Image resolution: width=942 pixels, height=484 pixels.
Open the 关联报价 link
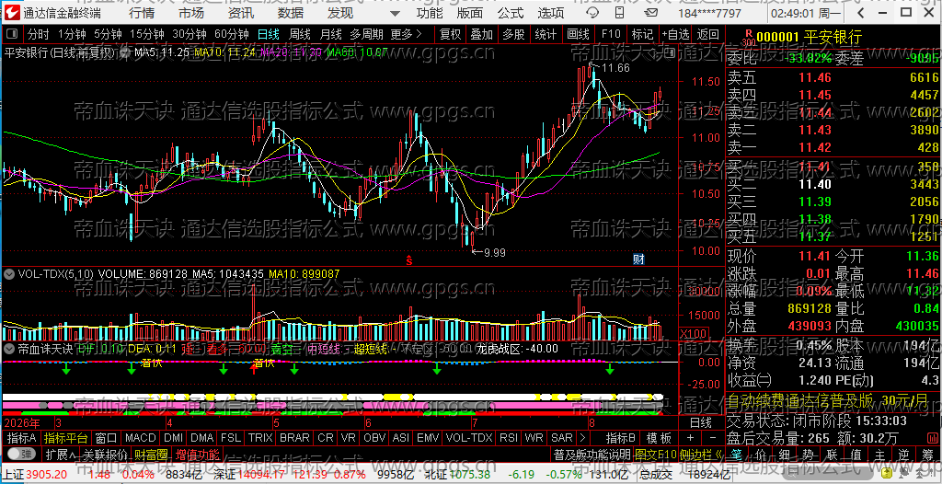(x=105, y=454)
